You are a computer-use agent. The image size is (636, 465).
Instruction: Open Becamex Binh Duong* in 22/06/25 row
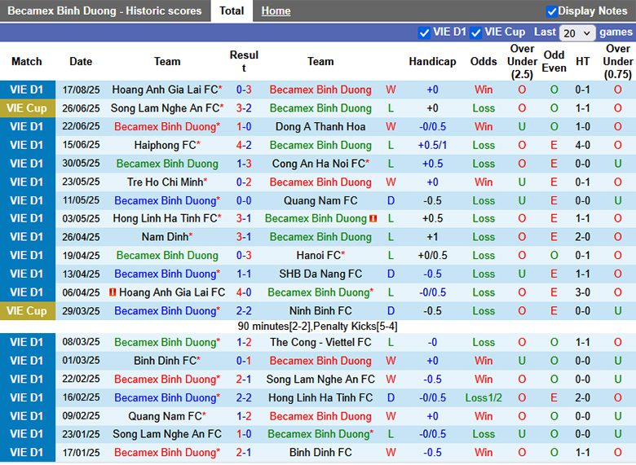(167, 127)
